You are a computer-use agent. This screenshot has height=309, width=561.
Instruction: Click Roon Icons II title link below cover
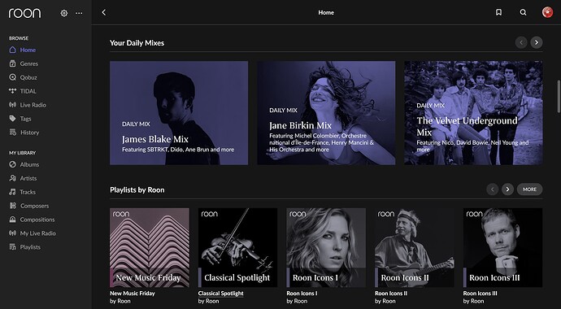pyautogui.click(x=391, y=294)
